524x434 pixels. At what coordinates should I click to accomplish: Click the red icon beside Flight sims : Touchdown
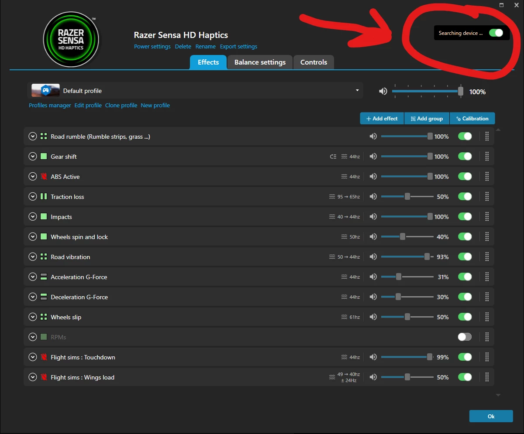[x=44, y=357]
